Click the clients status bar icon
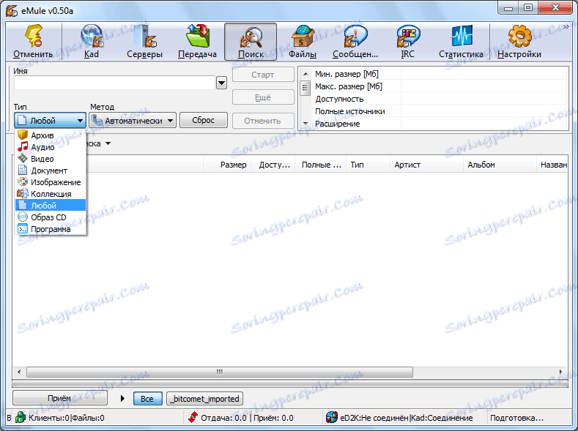The image size is (578, 431). (21, 418)
